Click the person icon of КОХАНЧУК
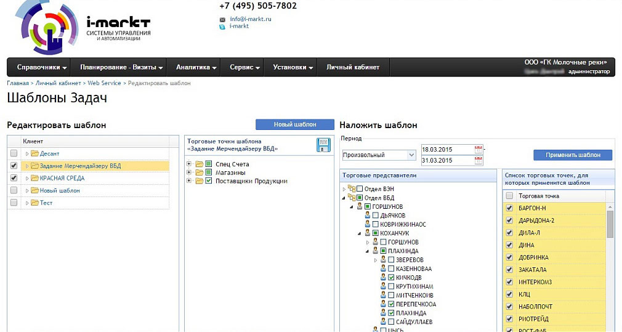Screen dimensions: 622x332 (x=368, y=233)
